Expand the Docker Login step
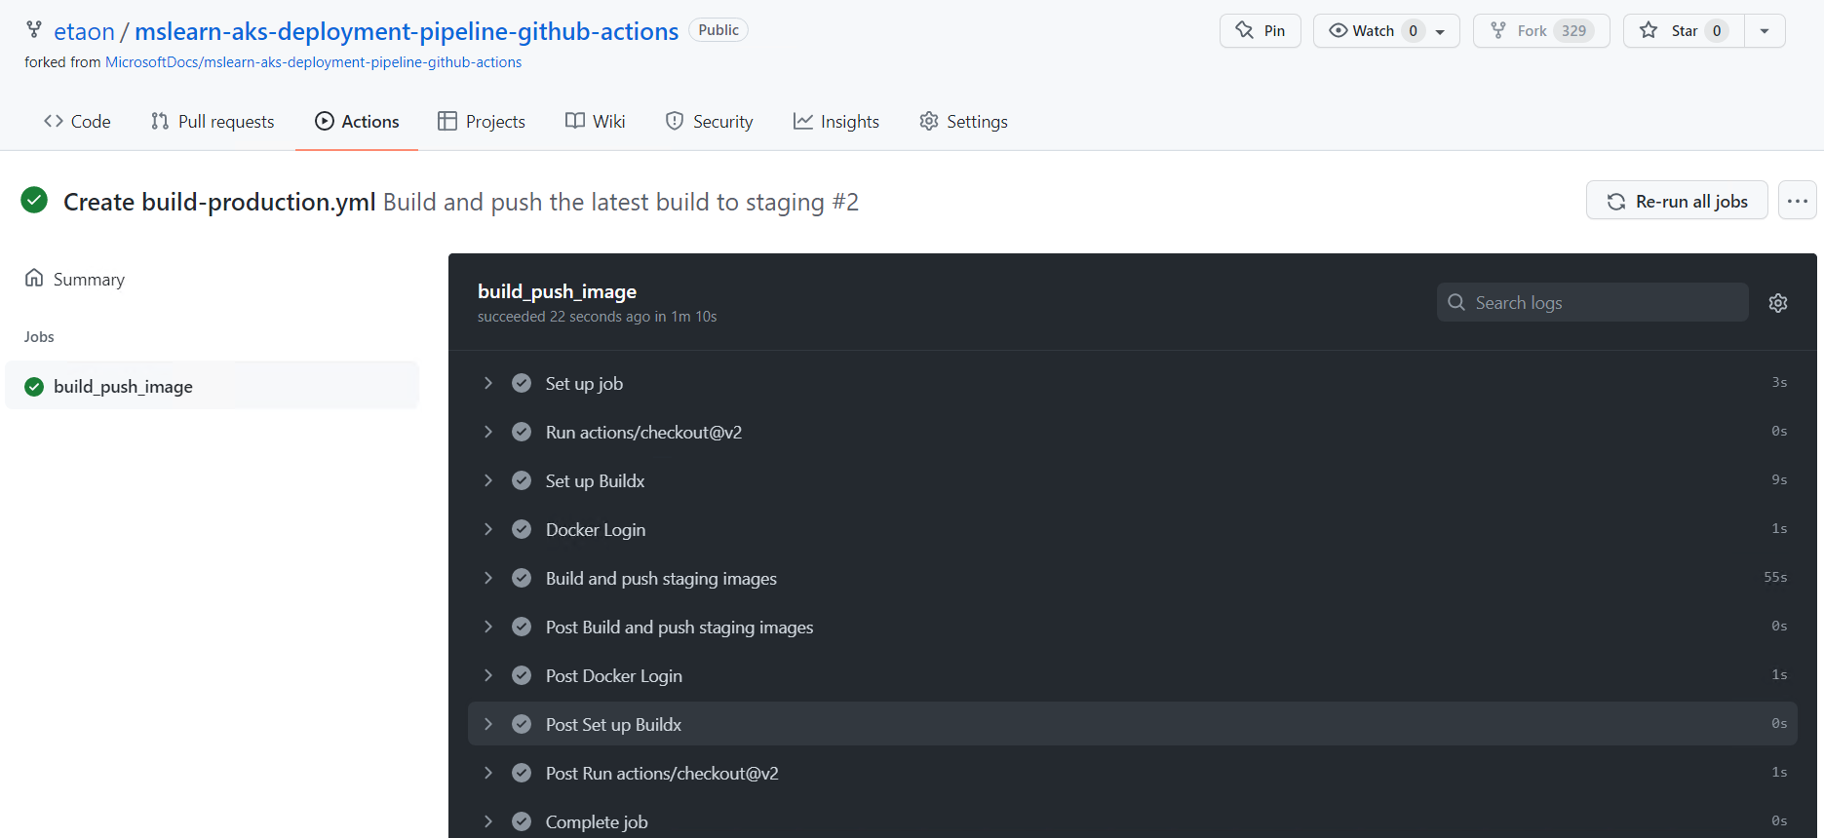The image size is (1824, 838). pyautogui.click(x=488, y=529)
